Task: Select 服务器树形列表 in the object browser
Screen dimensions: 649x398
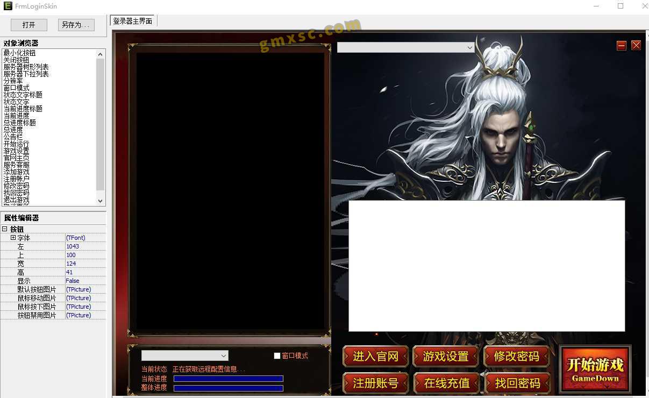Action: (26, 67)
